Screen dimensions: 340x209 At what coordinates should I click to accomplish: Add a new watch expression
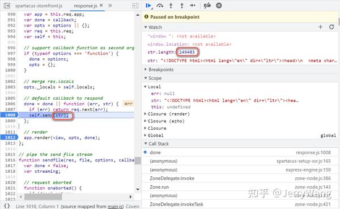click(x=321, y=27)
